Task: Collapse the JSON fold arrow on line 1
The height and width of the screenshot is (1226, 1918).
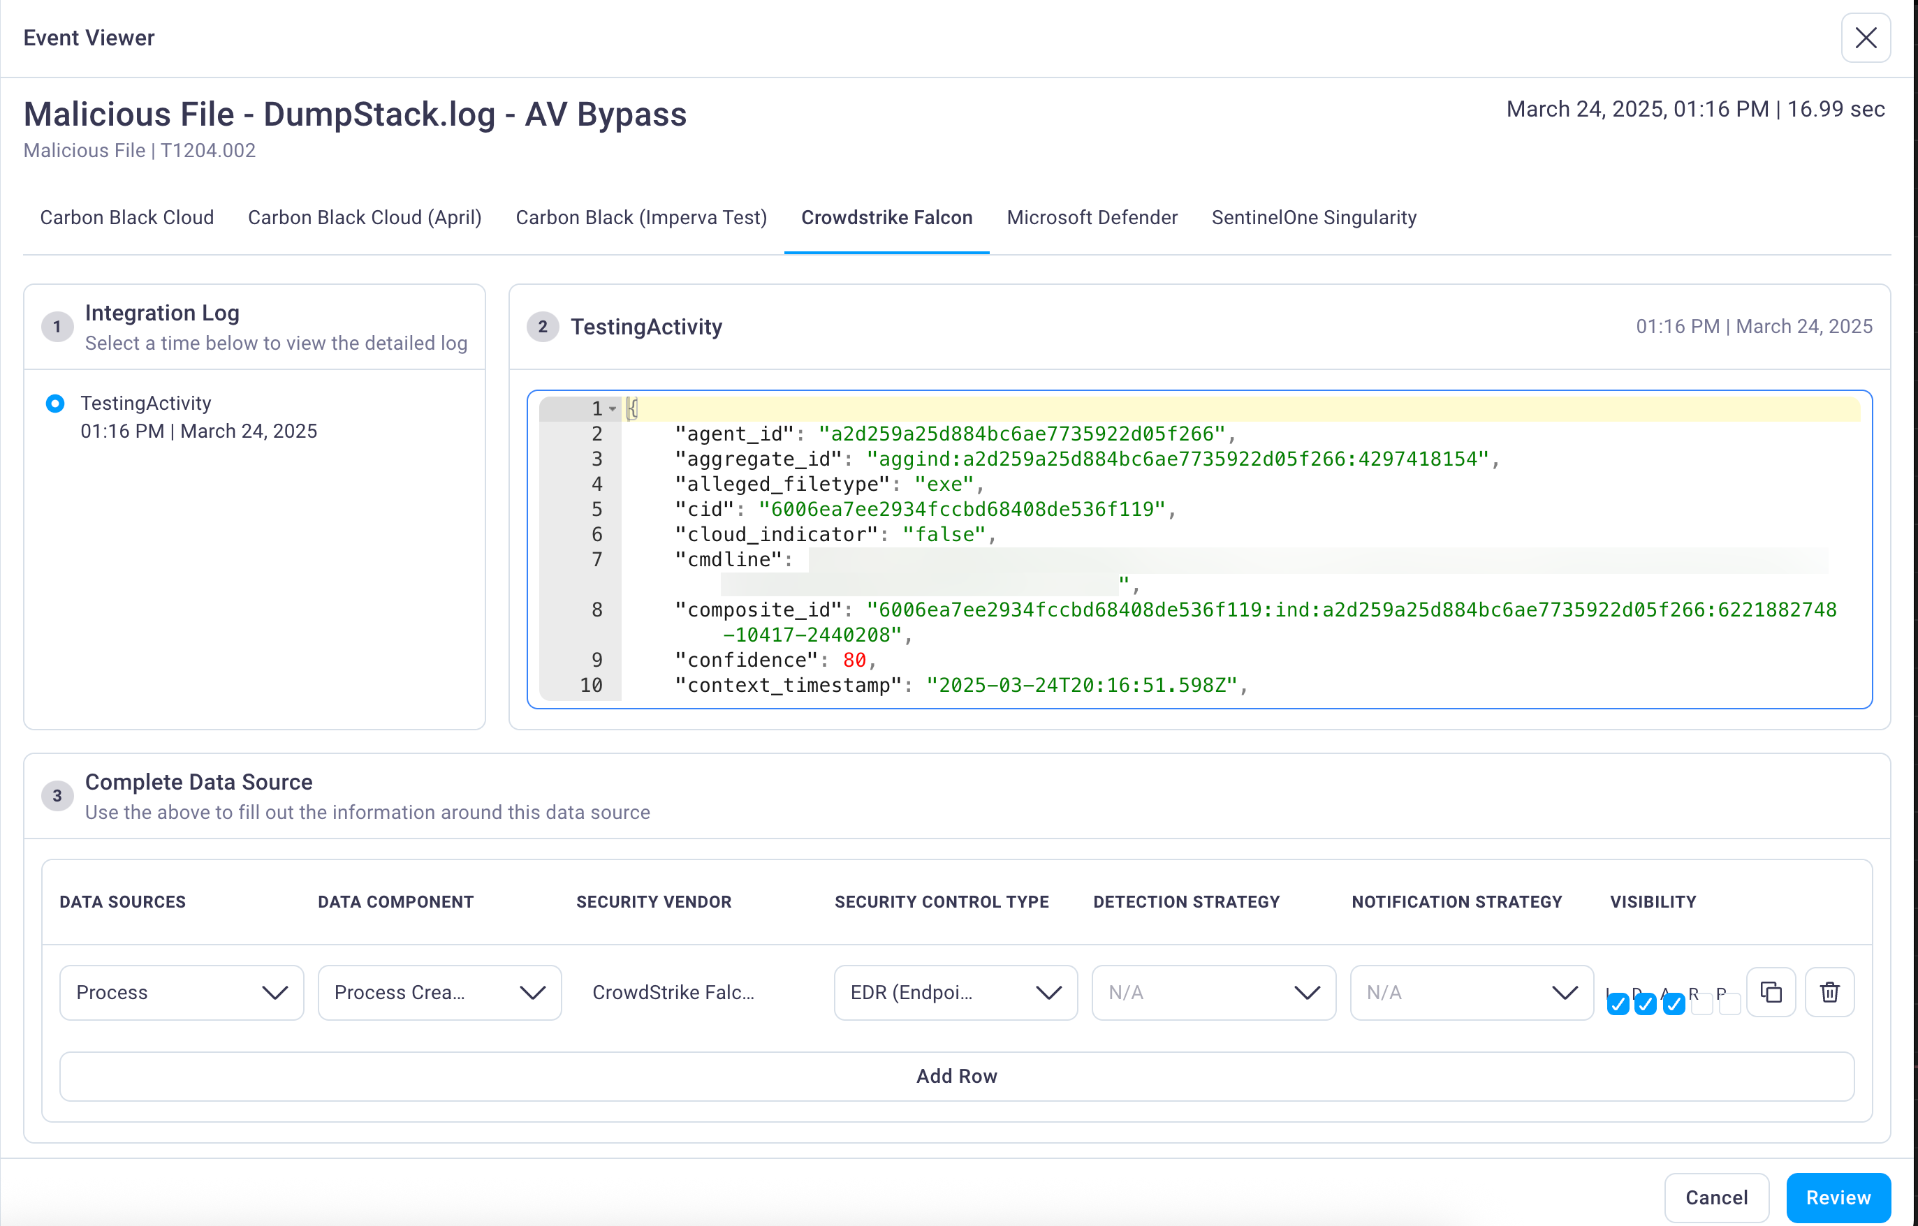Action: (612, 409)
